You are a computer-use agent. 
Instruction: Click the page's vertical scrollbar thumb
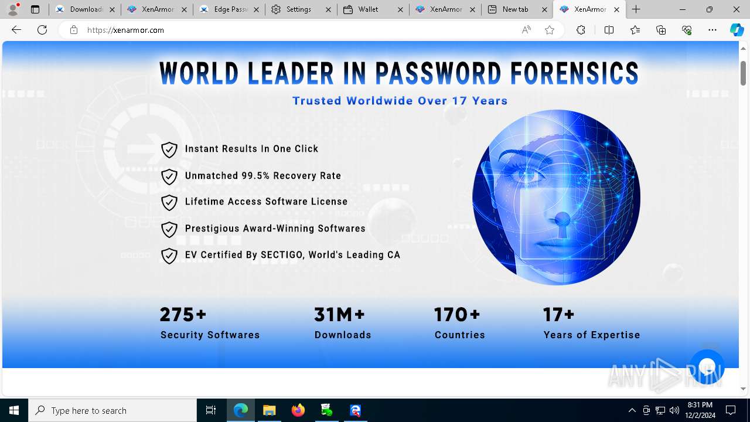click(x=743, y=73)
